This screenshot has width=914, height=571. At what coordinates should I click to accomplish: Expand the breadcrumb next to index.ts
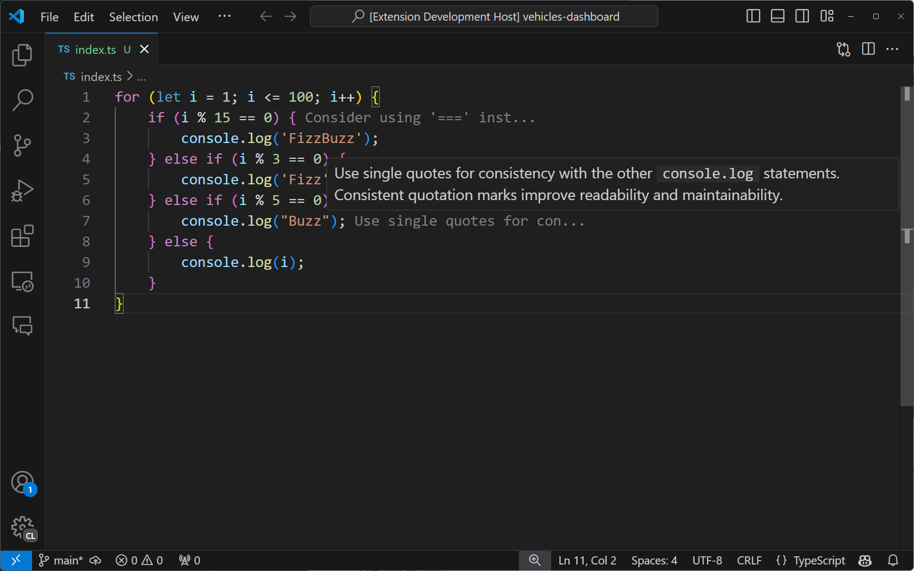click(x=140, y=77)
